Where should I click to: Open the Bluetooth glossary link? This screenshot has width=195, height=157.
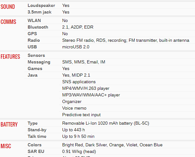[38, 27]
